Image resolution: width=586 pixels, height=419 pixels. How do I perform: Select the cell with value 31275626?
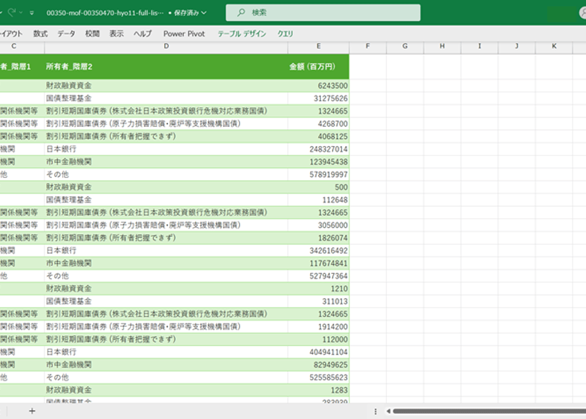tap(318, 98)
